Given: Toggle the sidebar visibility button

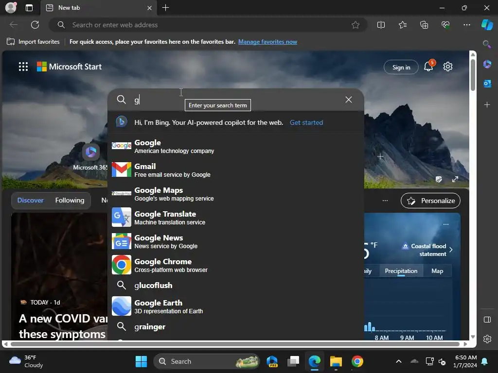Looking at the screenshot, I should [x=487, y=320].
